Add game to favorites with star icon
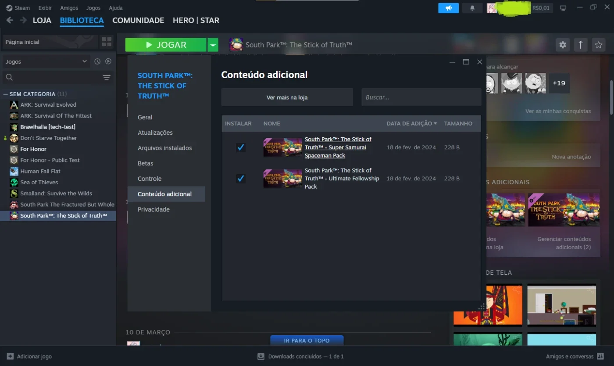 pos(598,44)
